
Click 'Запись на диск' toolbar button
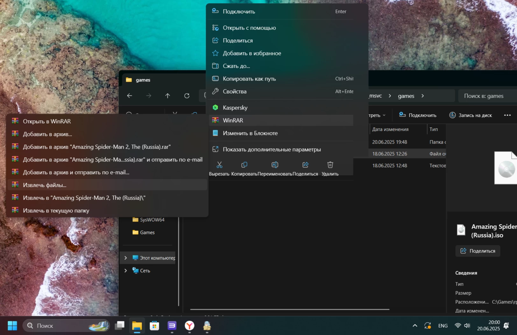(x=471, y=115)
